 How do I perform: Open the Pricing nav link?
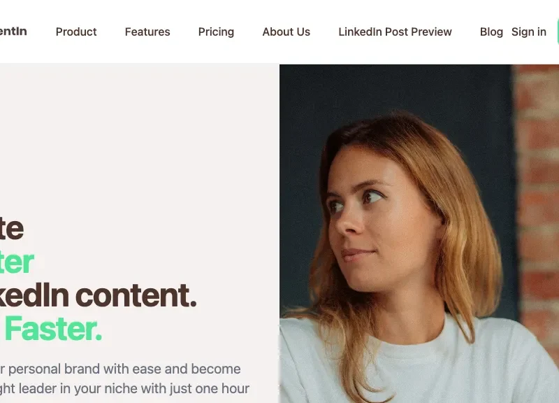click(216, 31)
